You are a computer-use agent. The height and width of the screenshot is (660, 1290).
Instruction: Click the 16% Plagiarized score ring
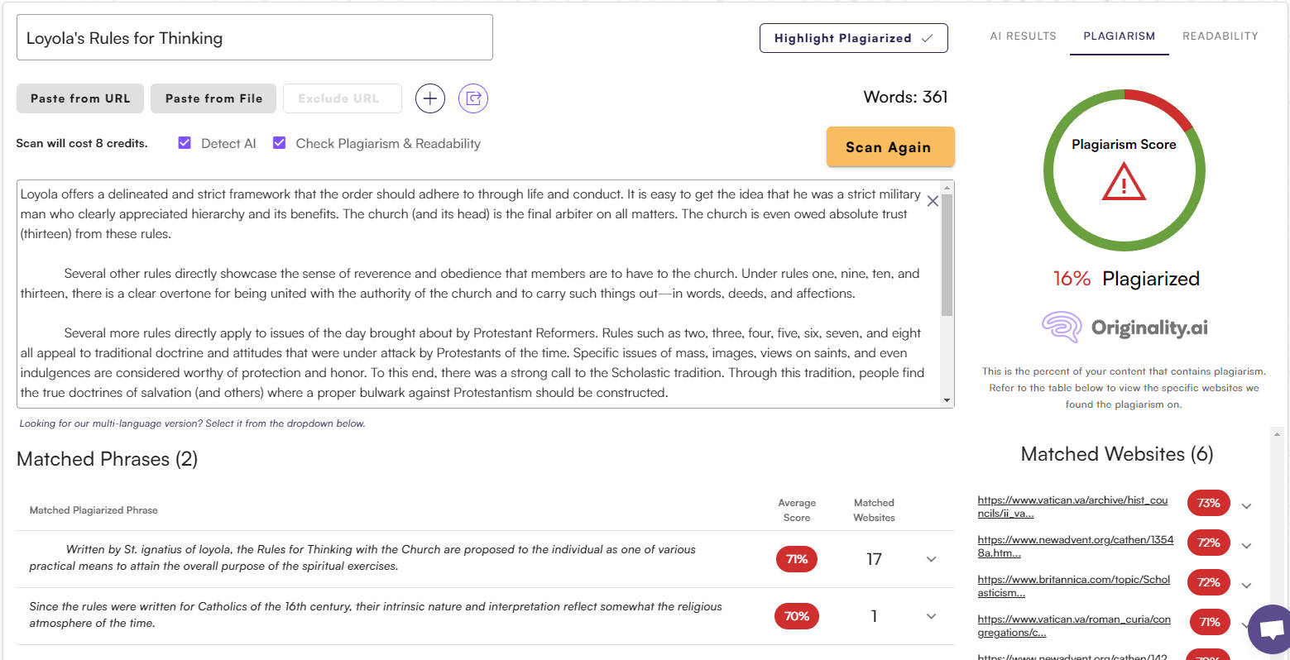[x=1124, y=278]
